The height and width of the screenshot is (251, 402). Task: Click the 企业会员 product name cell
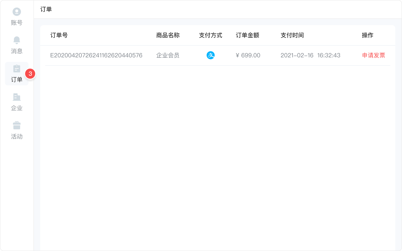(168, 55)
